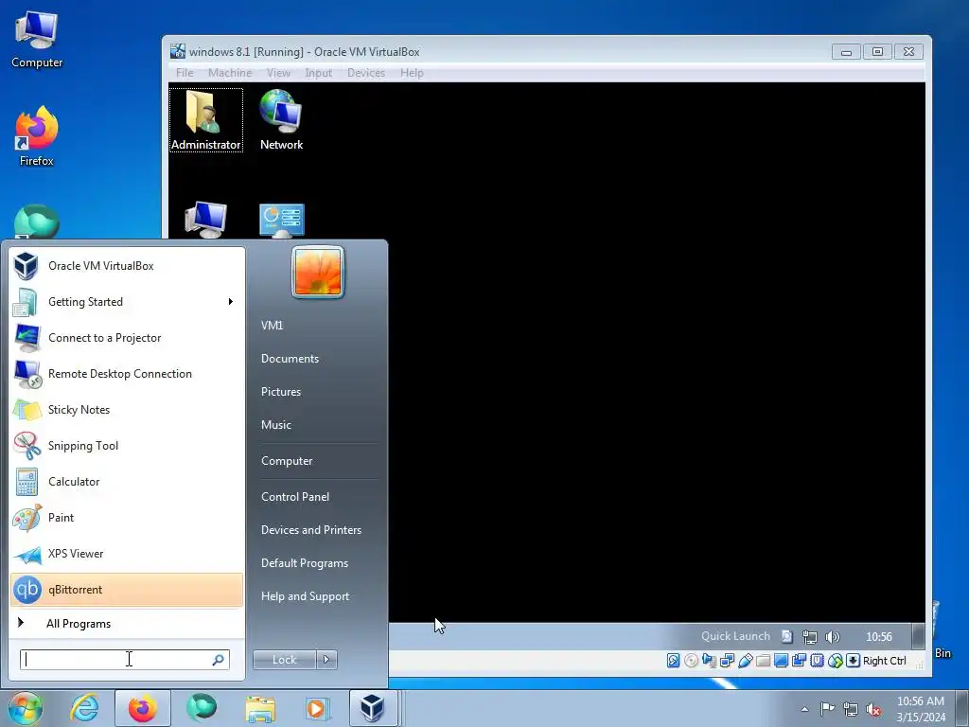Launch Paint from Start menu
The height and width of the screenshot is (727, 969).
coord(127,518)
